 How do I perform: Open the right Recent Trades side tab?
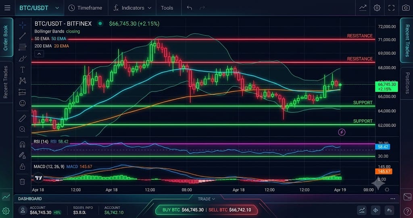point(407,40)
